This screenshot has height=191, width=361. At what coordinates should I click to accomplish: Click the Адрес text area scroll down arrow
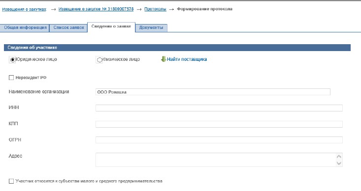pos(339,163)
